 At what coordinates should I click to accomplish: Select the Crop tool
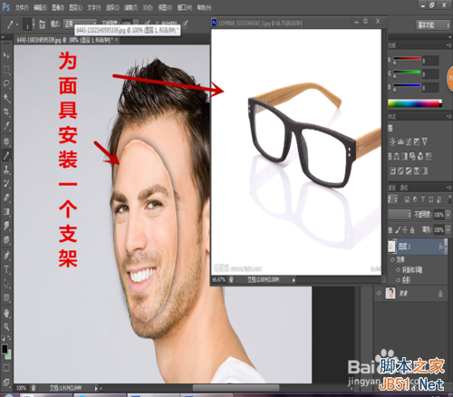point(6,111)
